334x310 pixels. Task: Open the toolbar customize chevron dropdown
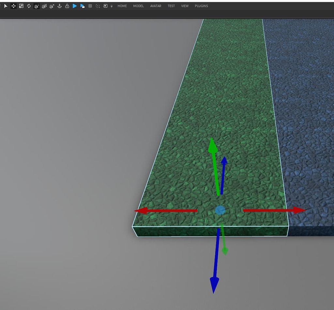click(112, 6)
